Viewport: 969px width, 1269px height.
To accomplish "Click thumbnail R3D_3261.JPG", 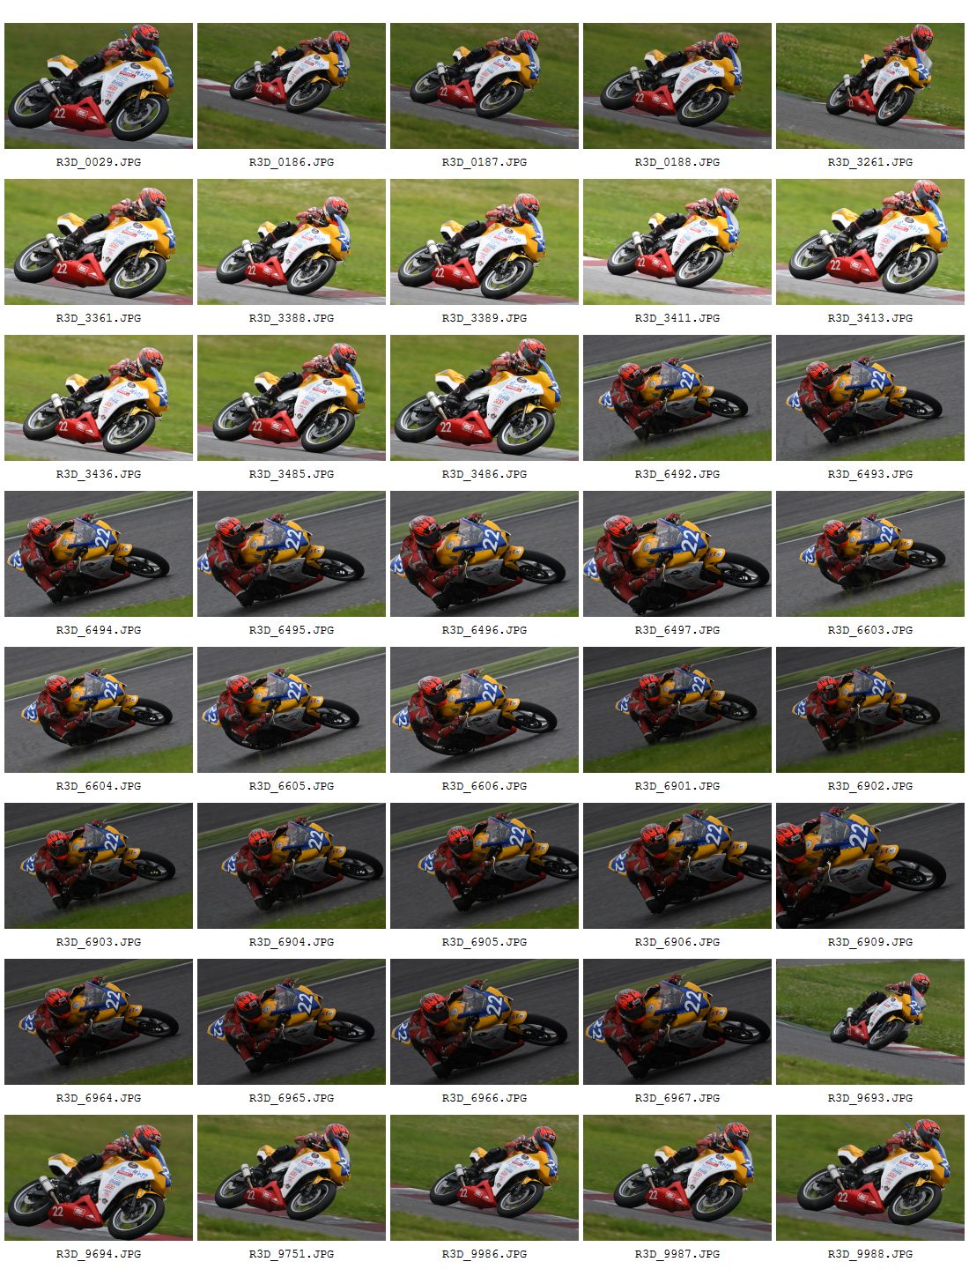I will pos(870,85).
